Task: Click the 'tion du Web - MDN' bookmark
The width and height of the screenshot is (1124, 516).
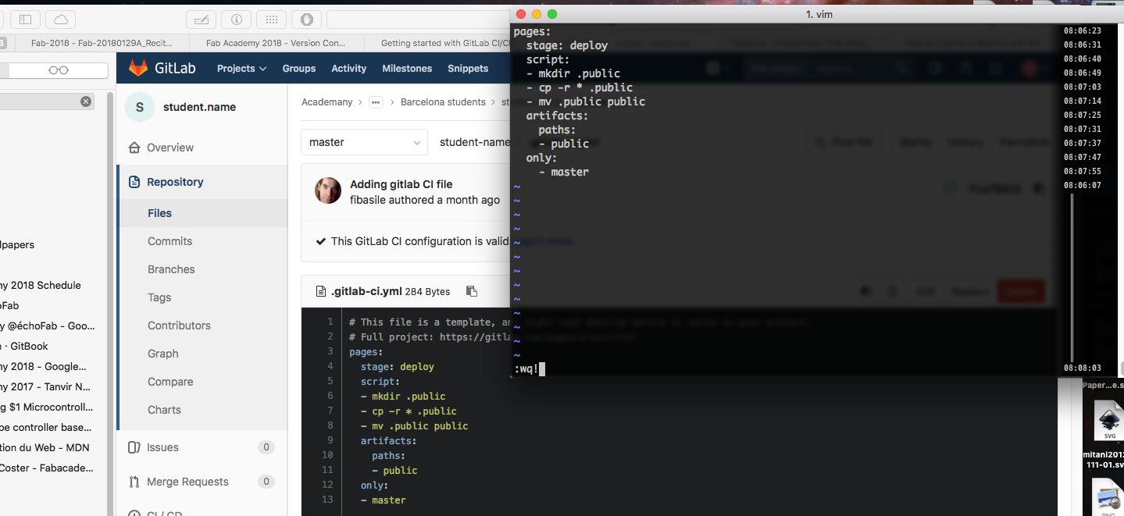Action: click(45, 447)
